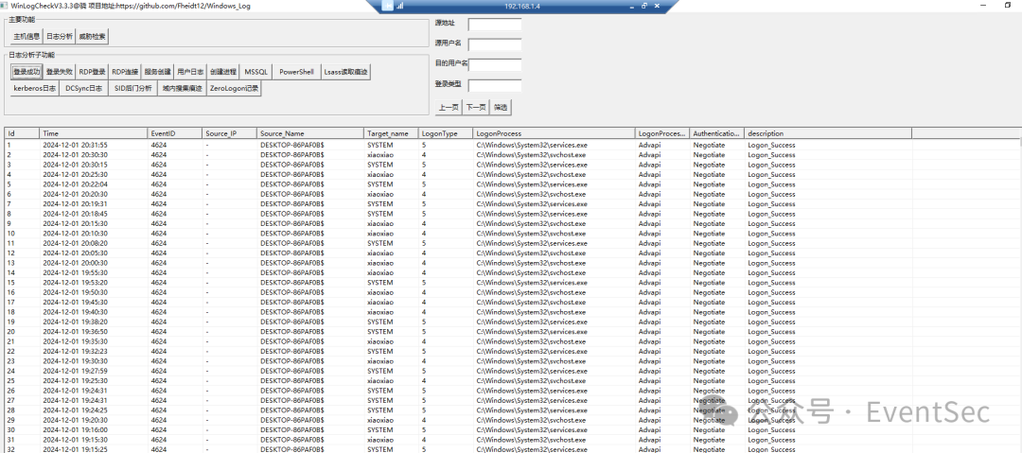Go to the next page with 下一页
This screenshot has width=1022, height=453.
click(x=475, y=108)
